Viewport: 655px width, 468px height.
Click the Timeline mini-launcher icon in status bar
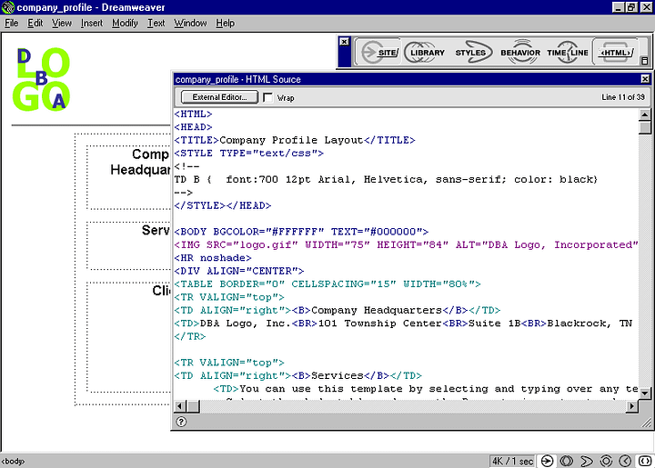click(625, 461)
